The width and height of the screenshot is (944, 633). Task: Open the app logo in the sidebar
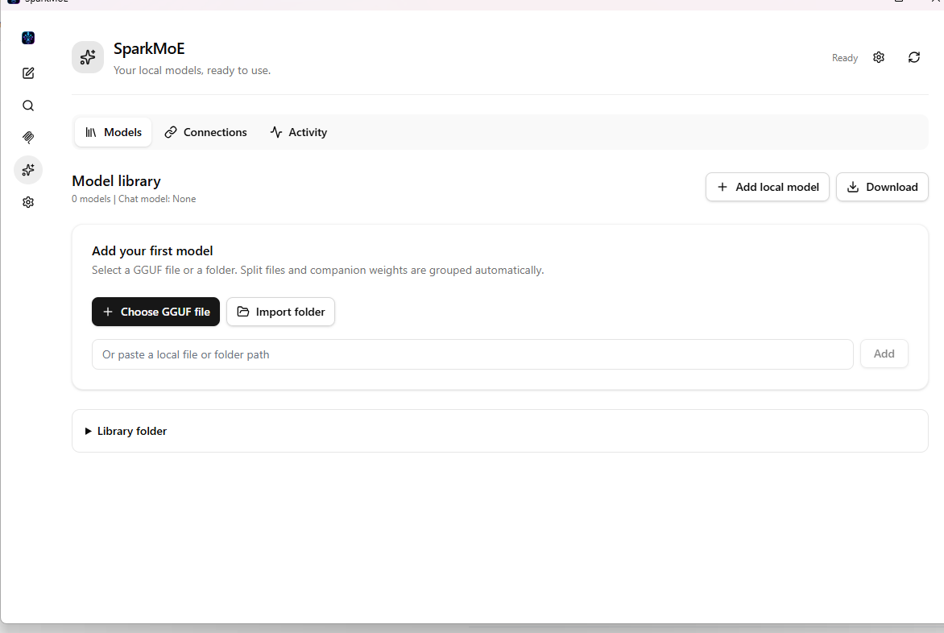tap(28, 38)
